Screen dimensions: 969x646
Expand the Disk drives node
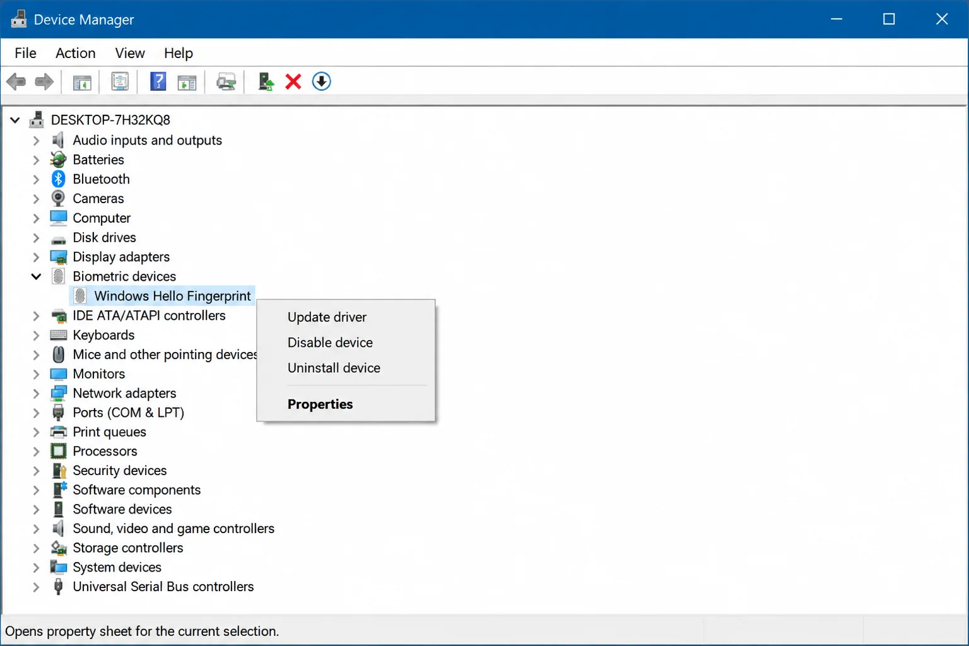click(x=36, y=238)
